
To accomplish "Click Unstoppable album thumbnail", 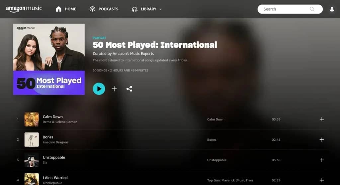I will point(32,160).
